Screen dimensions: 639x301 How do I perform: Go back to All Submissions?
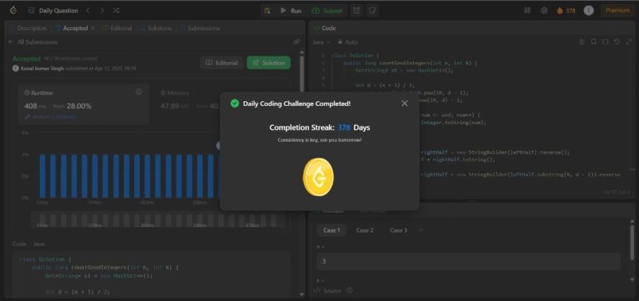[33, 42]
